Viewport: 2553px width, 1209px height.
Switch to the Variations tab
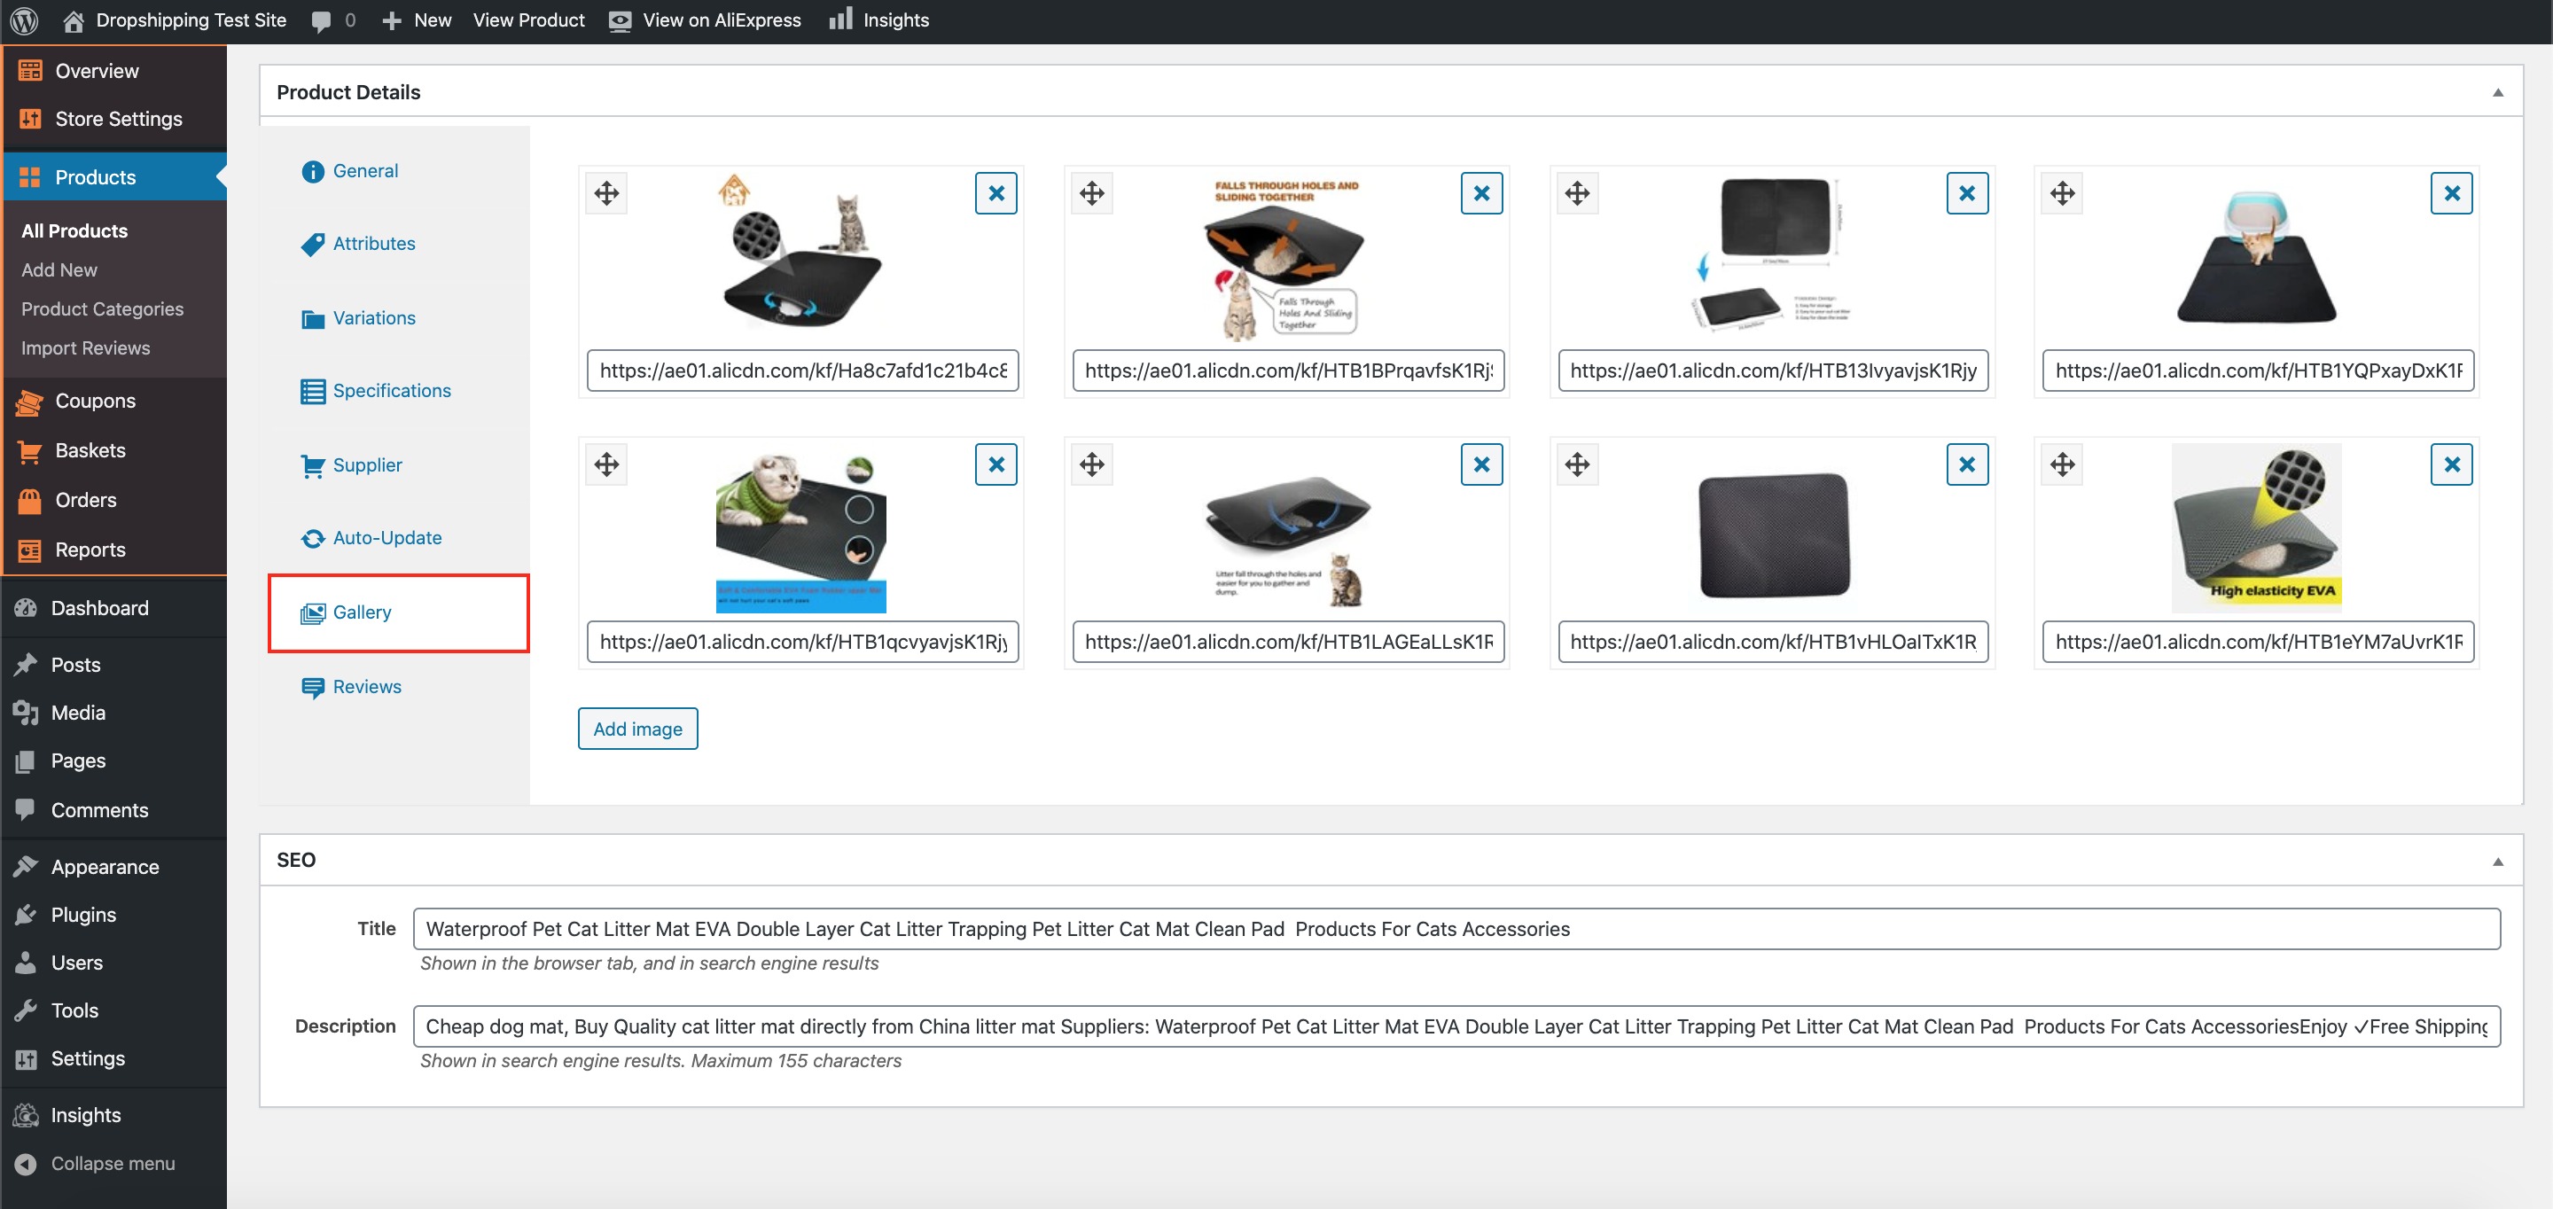[x=372, y=318]
